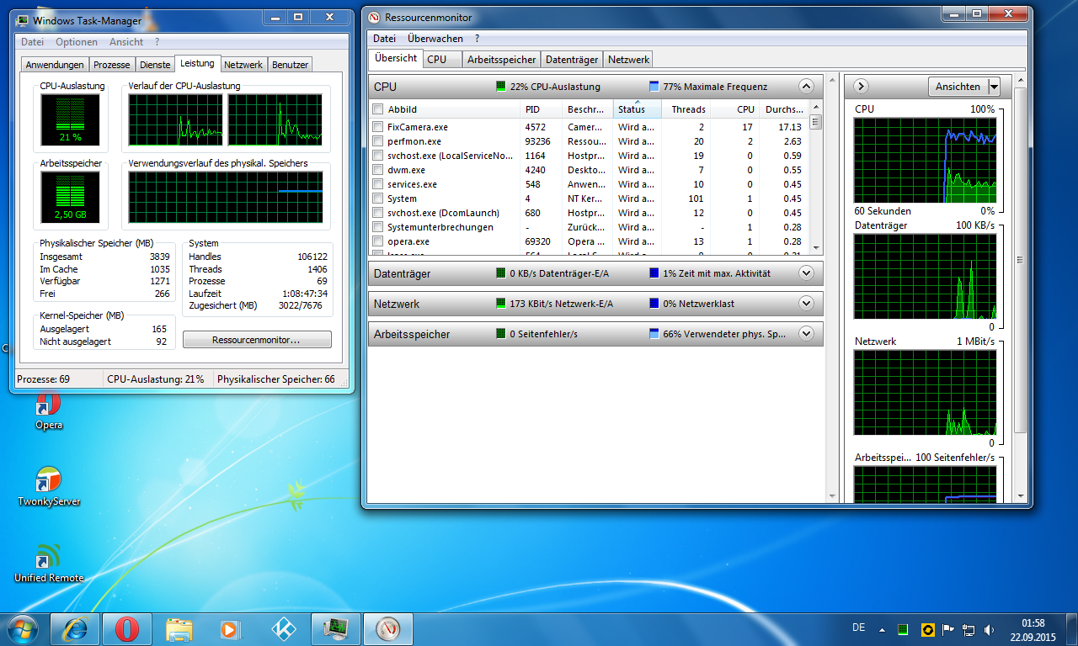Click the Ressourcenmonitor... button

(x=257, y=340)
